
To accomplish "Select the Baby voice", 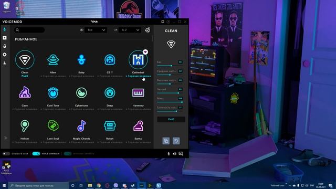I will click(81, 60).
